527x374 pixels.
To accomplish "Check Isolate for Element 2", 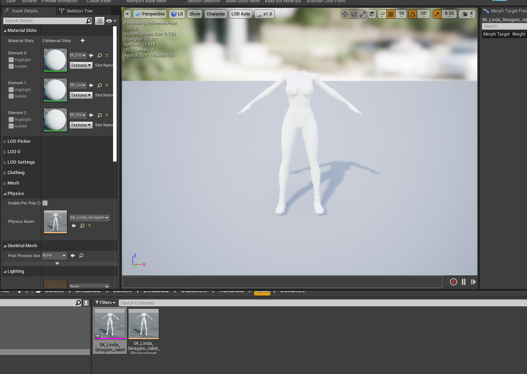I will (11, 126).
